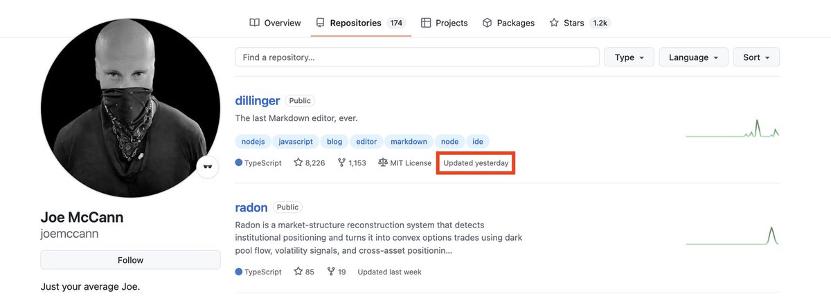The height and width of the screenshot is (298, 831).
Task: Select the editor topic tag
Action: tap(366, 142)
